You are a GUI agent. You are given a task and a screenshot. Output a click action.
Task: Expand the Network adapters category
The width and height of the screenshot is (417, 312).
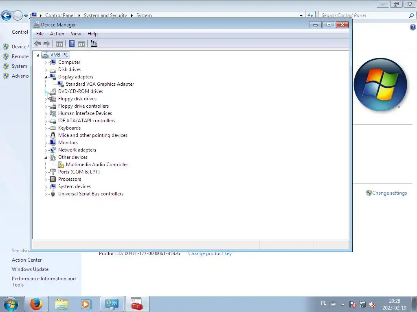(46, 150)
